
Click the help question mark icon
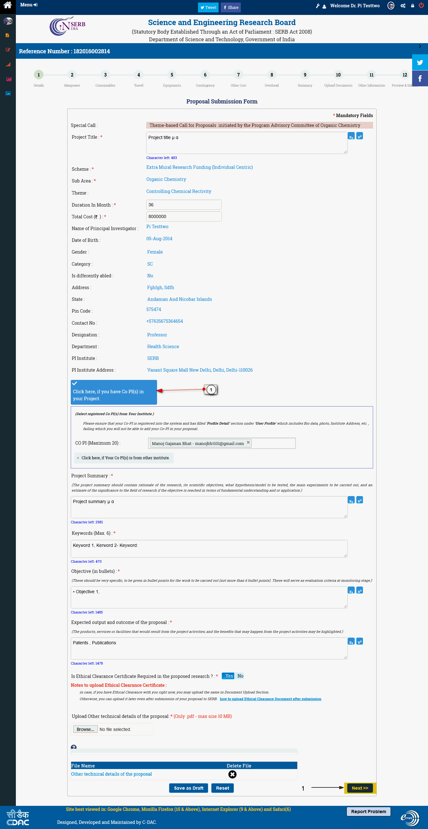point(74,747)
